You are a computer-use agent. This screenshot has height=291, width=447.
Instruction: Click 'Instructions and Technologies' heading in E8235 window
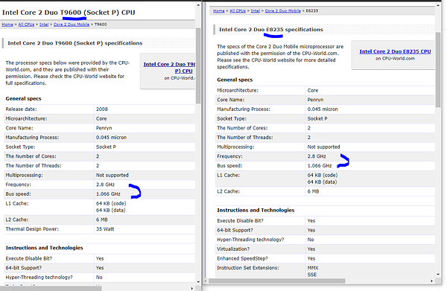pyautogui.click(x=256, y=210)
